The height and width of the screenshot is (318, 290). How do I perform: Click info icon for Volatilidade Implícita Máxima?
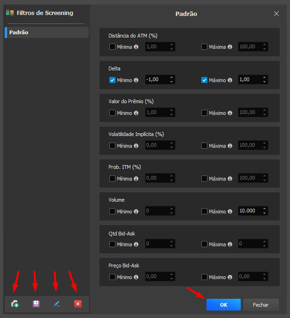coord(230,146)
